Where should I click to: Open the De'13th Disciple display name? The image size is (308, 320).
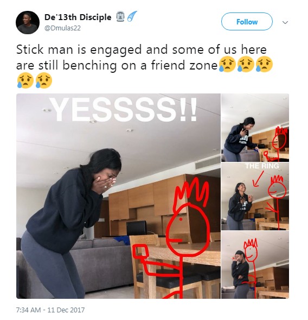[78, 17]
